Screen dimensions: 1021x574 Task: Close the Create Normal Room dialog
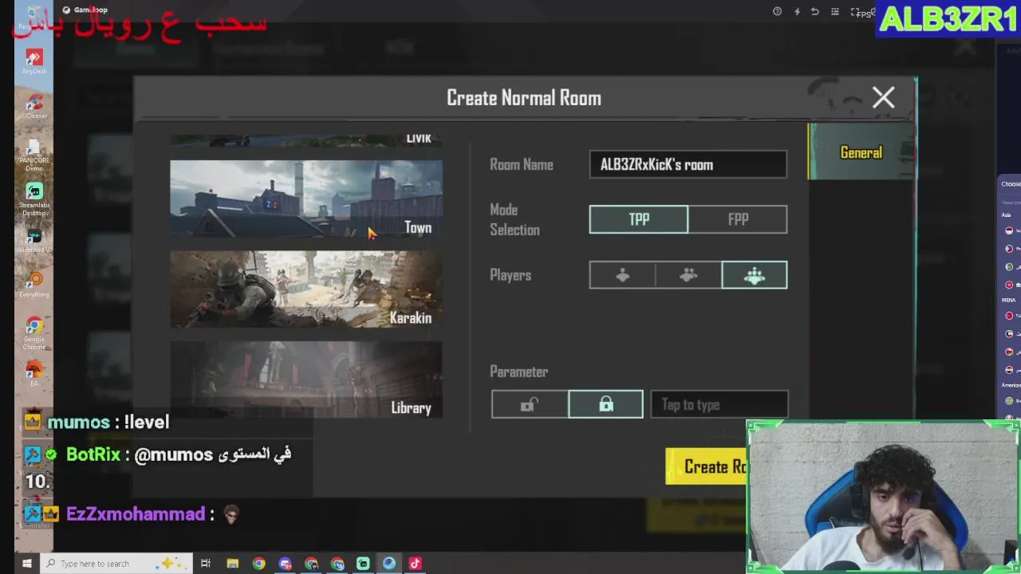[x=883, y=97]
